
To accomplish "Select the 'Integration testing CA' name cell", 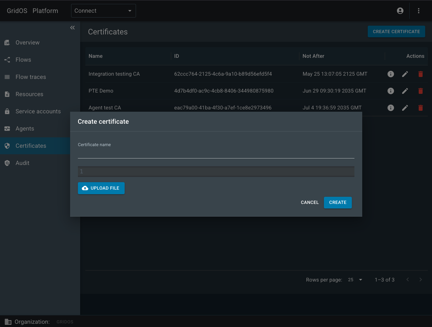I will 114,74.
